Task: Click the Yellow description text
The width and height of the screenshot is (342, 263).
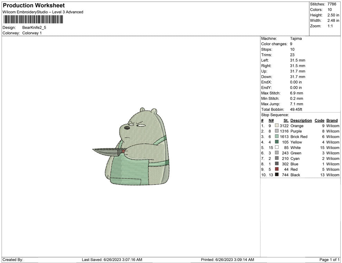Action: [x=296, y=142]
